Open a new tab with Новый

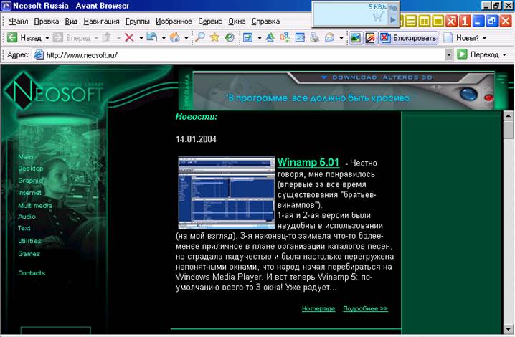click(x=461, y=38)
